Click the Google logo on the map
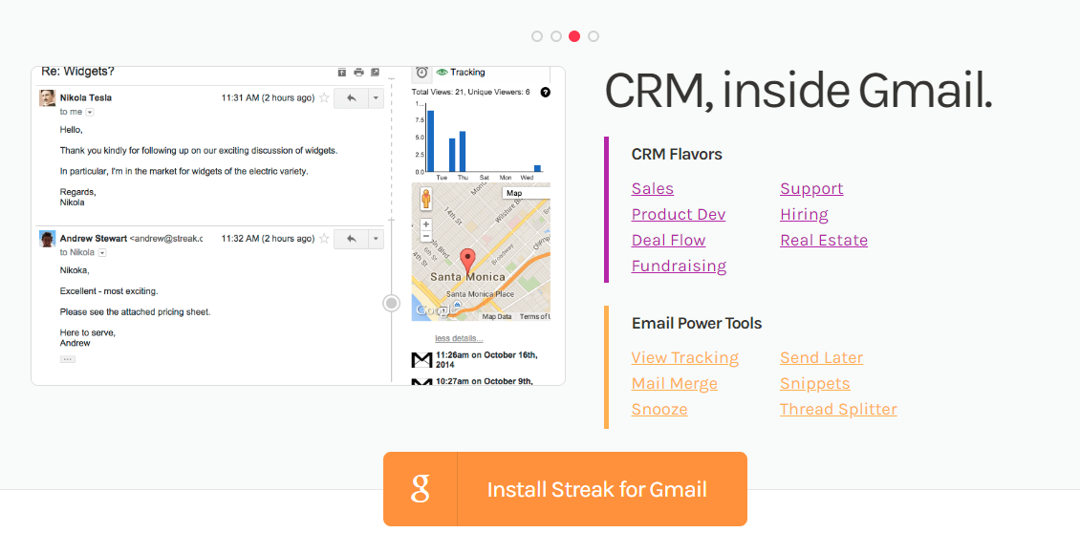Viewport: 1080px width, 554px height. click(x=435, y=310)
